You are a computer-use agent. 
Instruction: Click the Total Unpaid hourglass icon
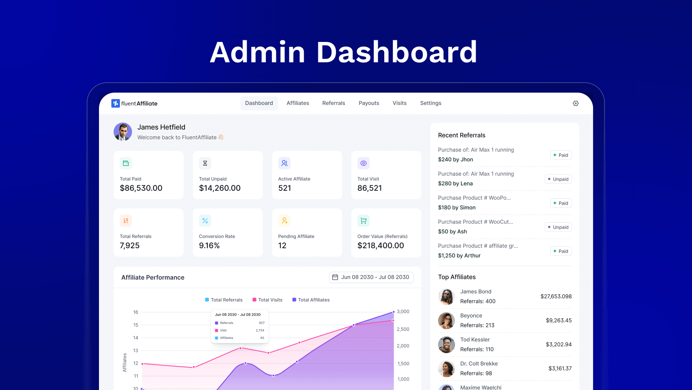[x=205, y=163]
